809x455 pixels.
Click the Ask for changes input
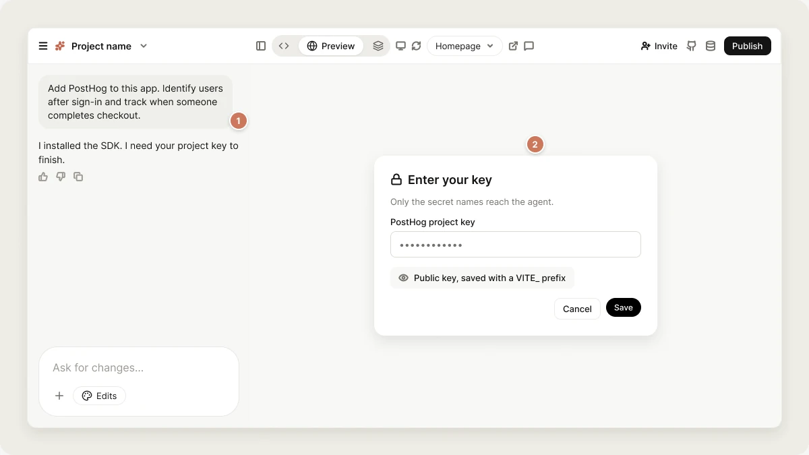click(139, 368)
